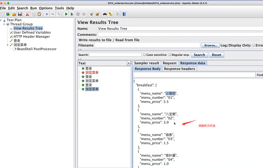
Task: Open the Search menu
Action: coord(22,8)
